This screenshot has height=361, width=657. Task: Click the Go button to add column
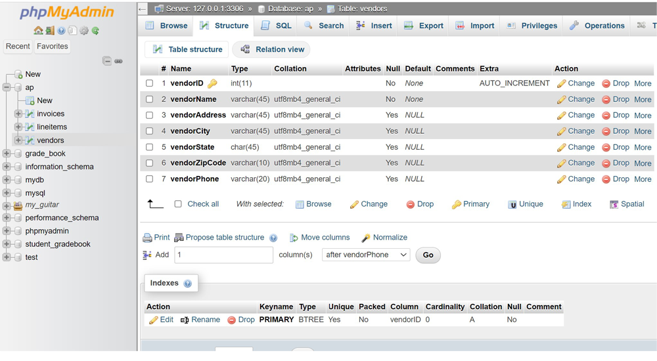(x=428, y=255)
